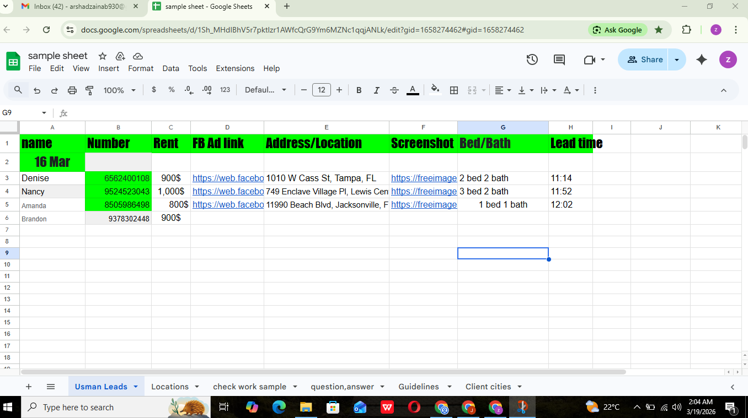Open the comments panel
Viewport: 748px width, 418px height.
pyautogui.click(x=559, y=59)
